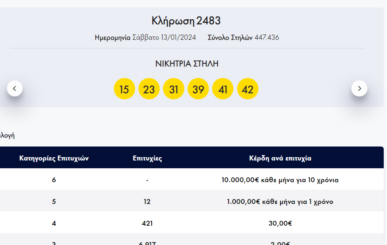
Task: Click the category 6 row cell
Action: [54, 180]
